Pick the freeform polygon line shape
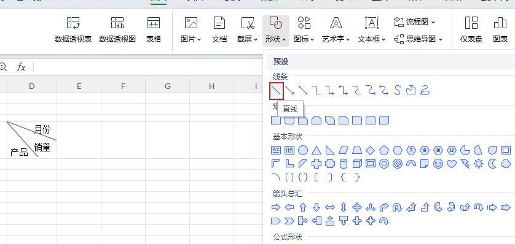The width and height of the screenshot is (515, 244). click(x=411, y=90)
